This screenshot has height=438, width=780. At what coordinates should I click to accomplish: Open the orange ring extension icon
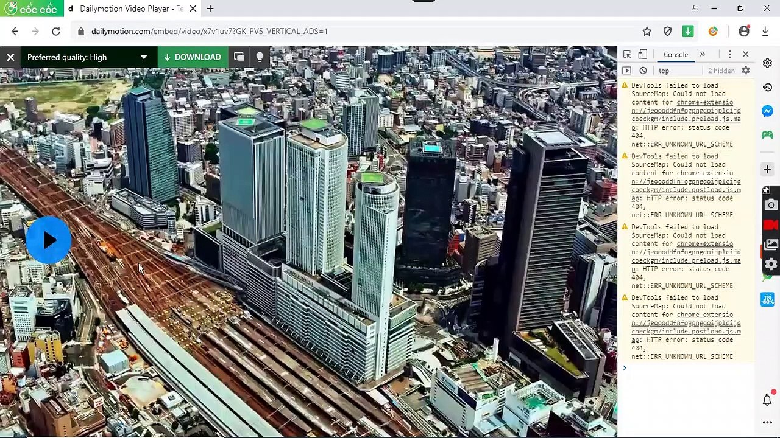tap(713, 31)
